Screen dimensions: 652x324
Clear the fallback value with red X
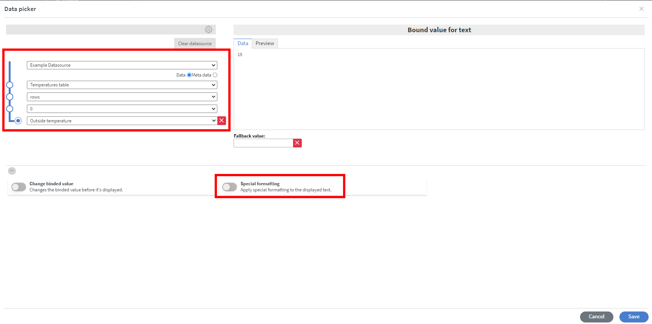(297, 143)
